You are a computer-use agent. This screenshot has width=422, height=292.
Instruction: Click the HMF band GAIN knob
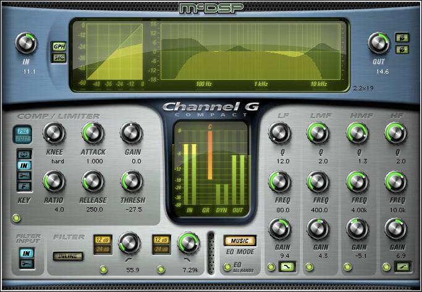pyautogui.click(x=357, y=229)
